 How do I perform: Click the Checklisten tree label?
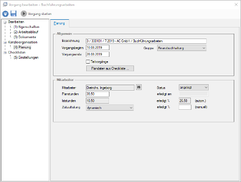pyautogui.click(x=17, y=52)
